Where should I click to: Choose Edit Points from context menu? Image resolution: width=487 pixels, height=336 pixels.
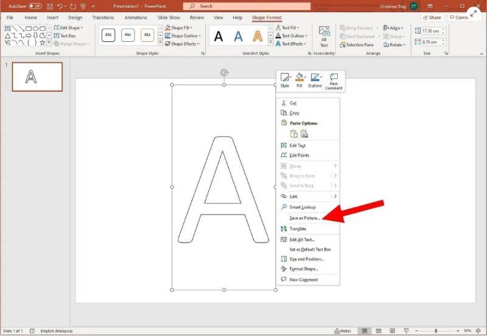[308, 156]
